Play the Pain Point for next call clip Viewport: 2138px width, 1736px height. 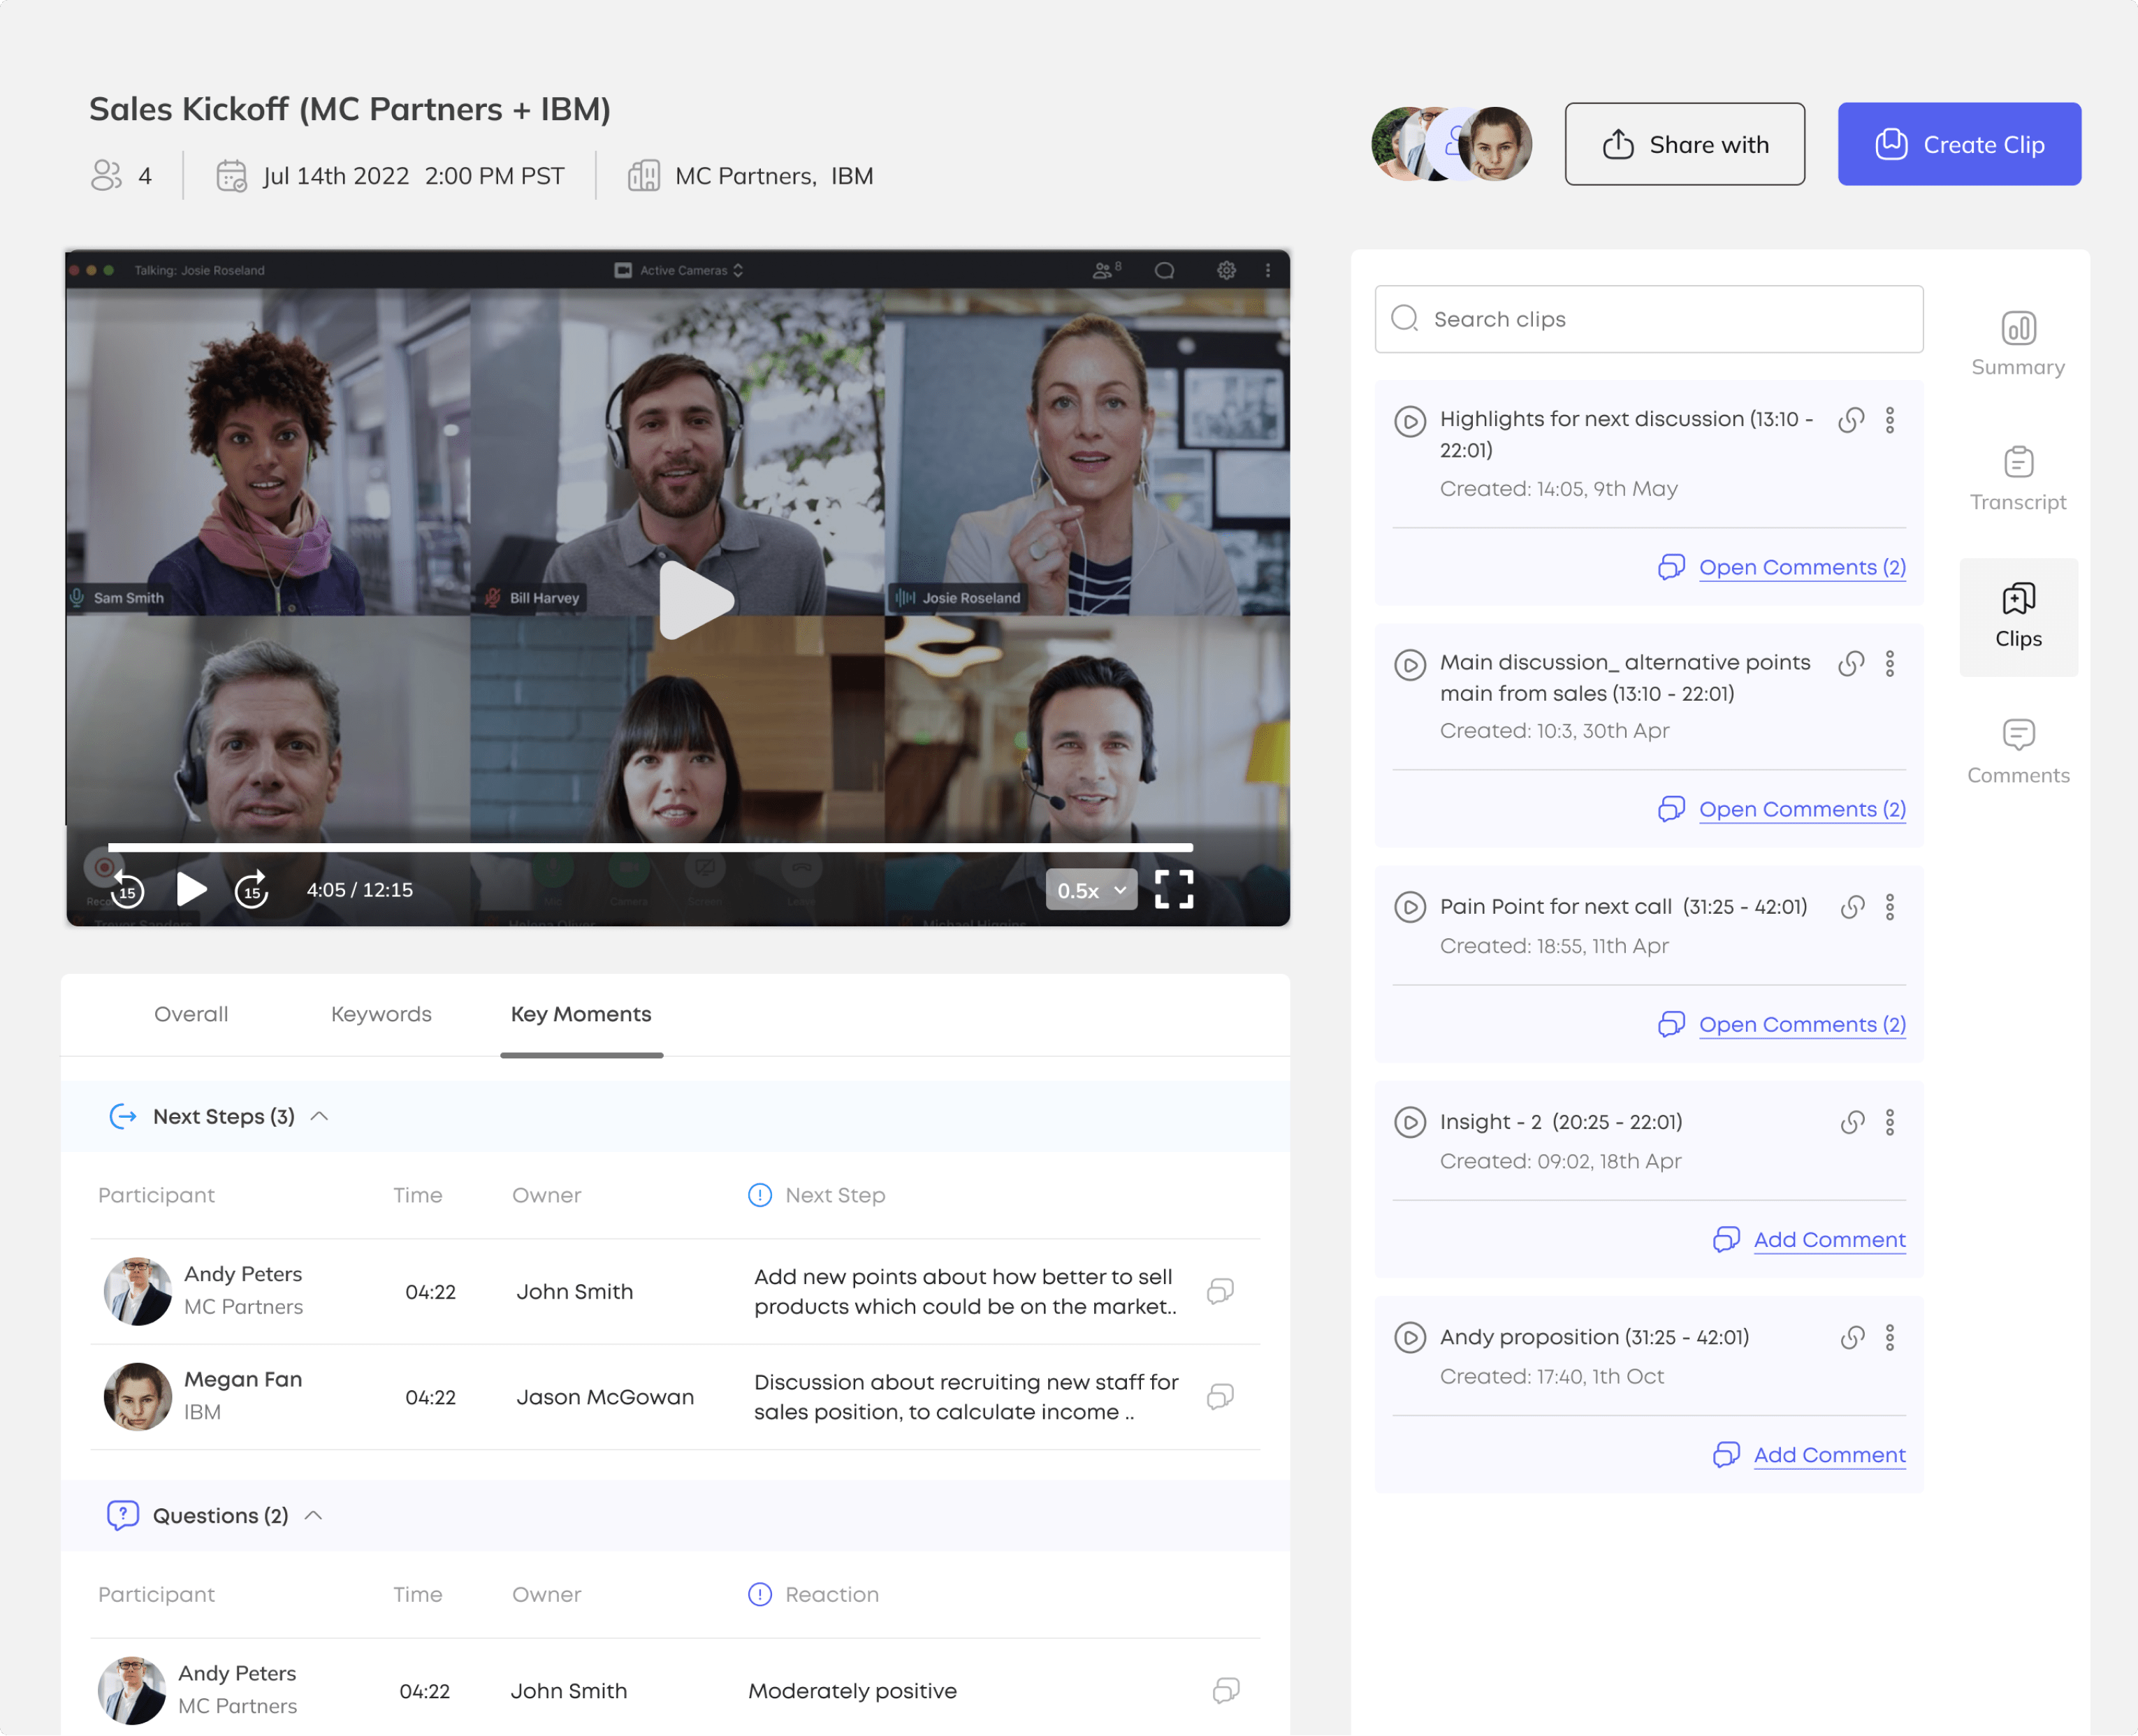click(x=1410, y=907)
